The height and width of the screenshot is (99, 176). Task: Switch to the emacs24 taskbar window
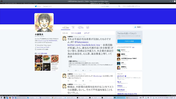click(45, 98)
